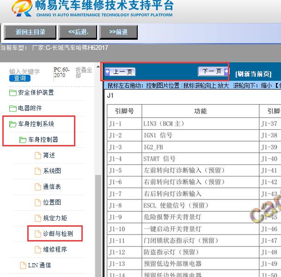Open 电器附件 tree item

(30, 108)
